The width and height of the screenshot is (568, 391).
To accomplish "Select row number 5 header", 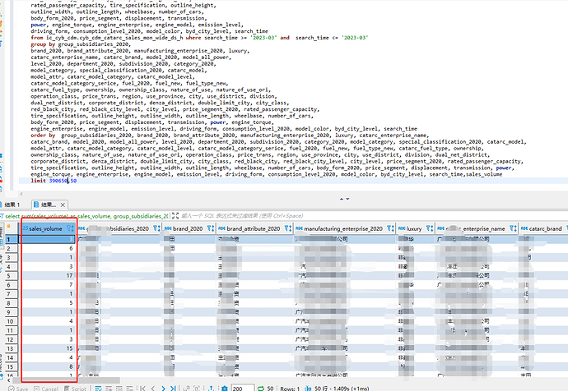I will 10,276.
